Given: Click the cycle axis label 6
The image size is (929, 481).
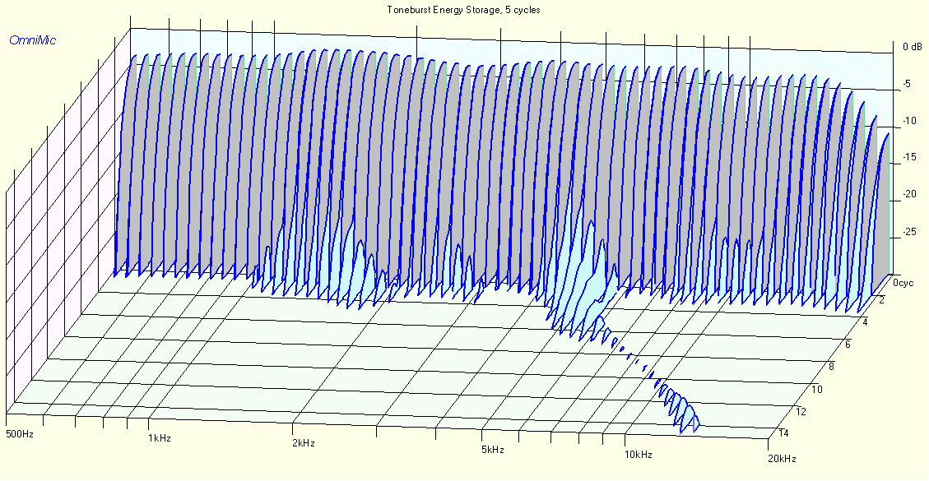Looking at the screenshot, I should [848, 345].
